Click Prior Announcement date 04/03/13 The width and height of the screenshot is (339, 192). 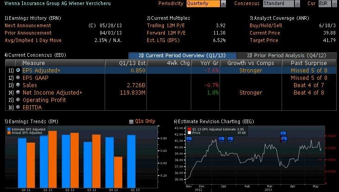(x=111, y=33)
